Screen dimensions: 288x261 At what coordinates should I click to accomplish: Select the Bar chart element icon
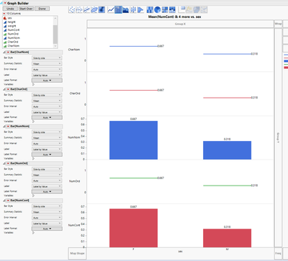(x=118, y=10)
